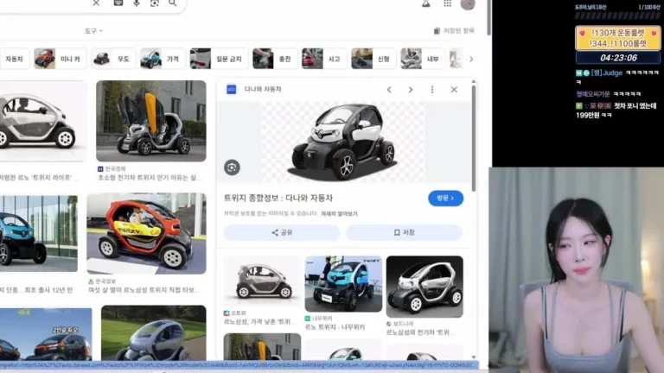Close the image preview panel
The height and width of the screenshot is (373, 664).
(x=454, y=90)
